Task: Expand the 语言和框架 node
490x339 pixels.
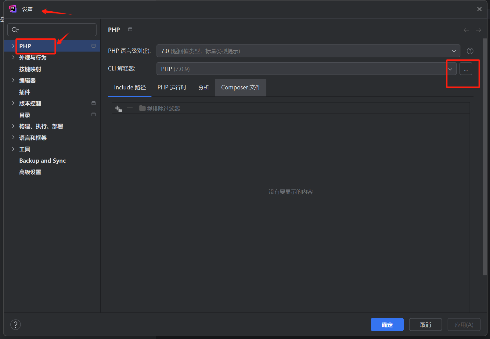Action: point(13,138)
